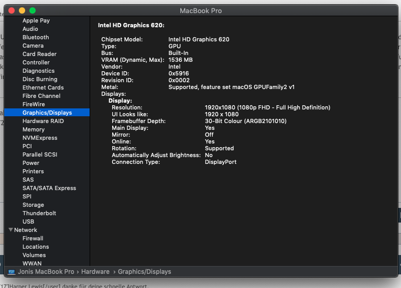Click Jonis MacBook Pro in the path bar
This screenshot has width=401, height=288.
click(46, 272)
